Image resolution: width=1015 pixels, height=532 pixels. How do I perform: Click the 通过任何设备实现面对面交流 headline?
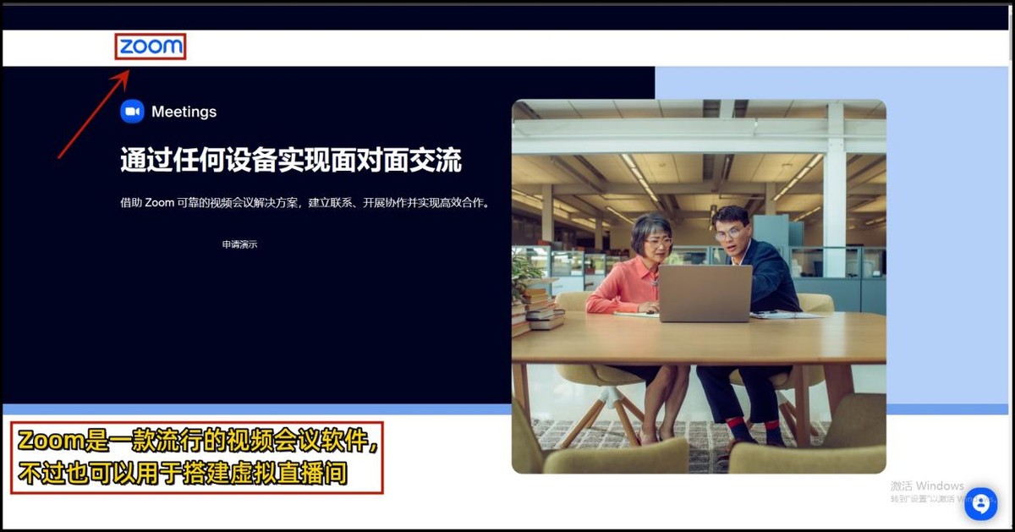coord(292,160)
